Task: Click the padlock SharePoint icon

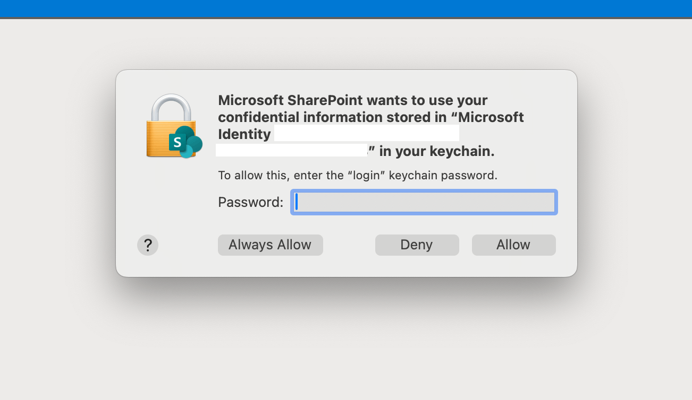Action: click(x=174, y=126)
